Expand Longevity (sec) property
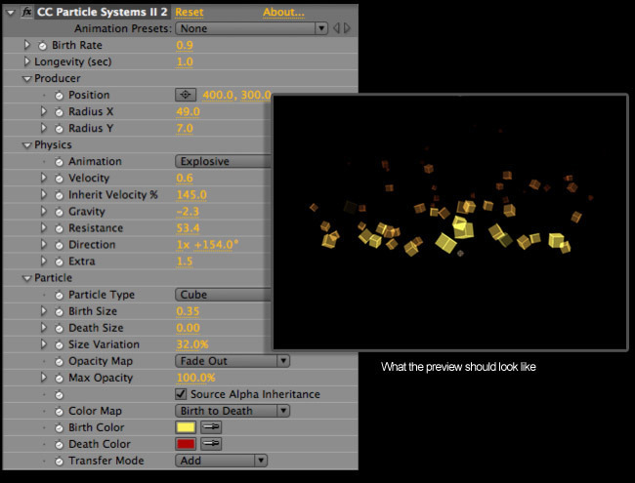The width and height of the screenshot is (635, 483). click(26, 61)
